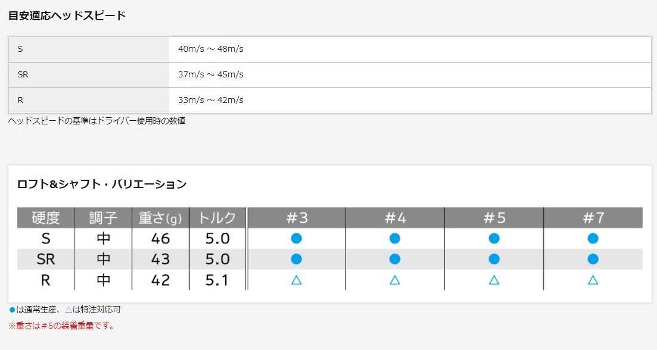
Task: Click the blue circle for S shaft #3
Action: coord(297,238)
